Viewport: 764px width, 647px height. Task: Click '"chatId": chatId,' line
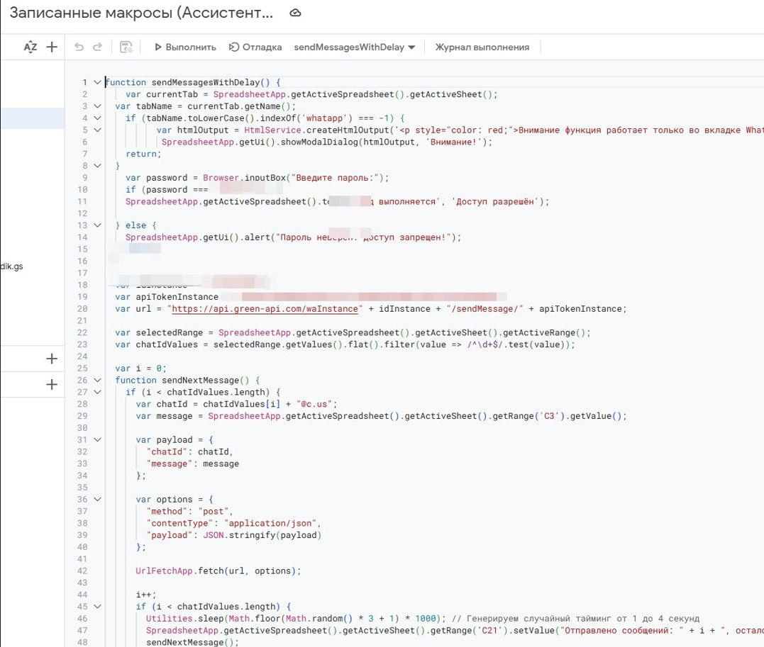[189, 452]
